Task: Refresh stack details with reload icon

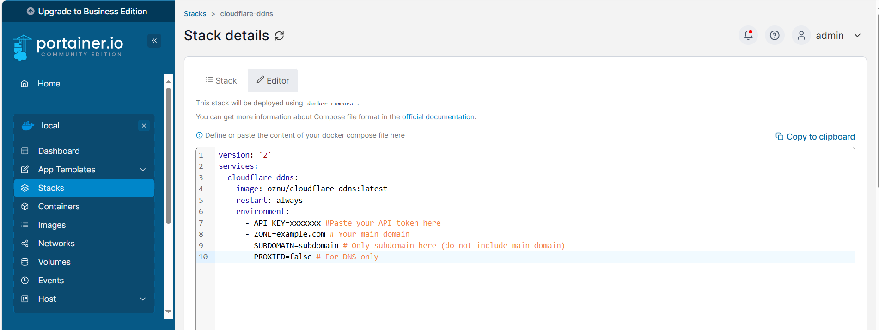Action: [279, 36]
